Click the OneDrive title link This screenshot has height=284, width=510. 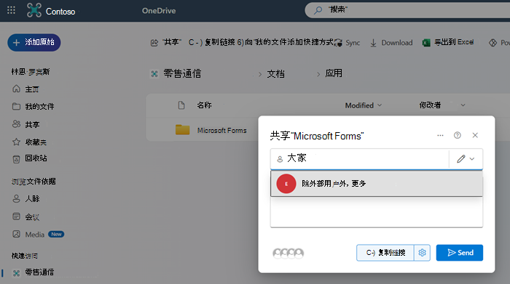coord(159,11)
